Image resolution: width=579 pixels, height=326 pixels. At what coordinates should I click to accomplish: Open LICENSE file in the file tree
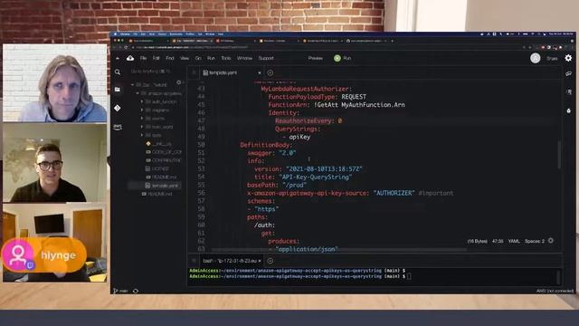click(x=157, y=168)
